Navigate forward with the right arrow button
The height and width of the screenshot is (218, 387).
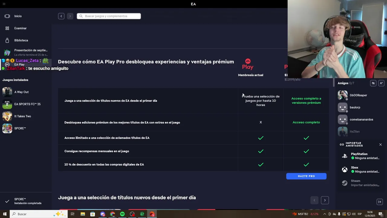(70, 16)
